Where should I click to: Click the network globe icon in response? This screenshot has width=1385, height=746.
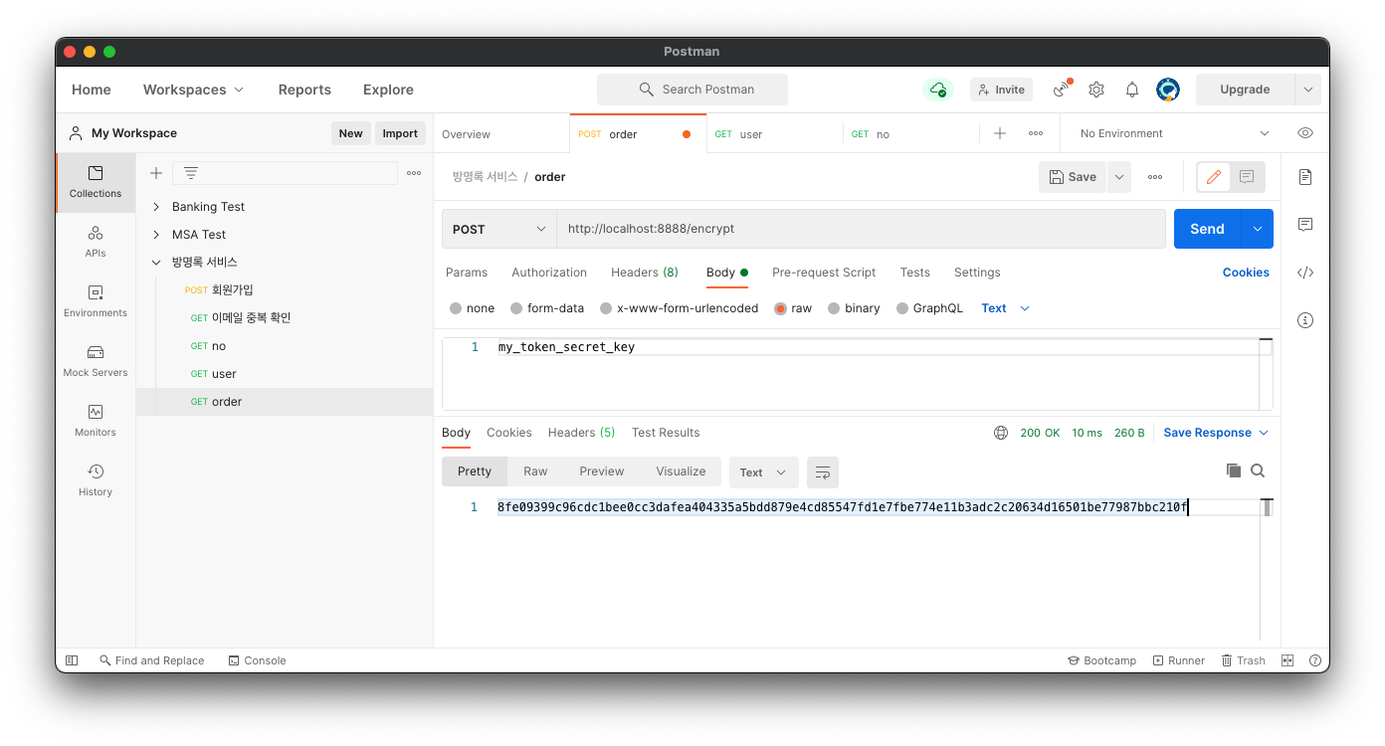[x=1001, y=433]
